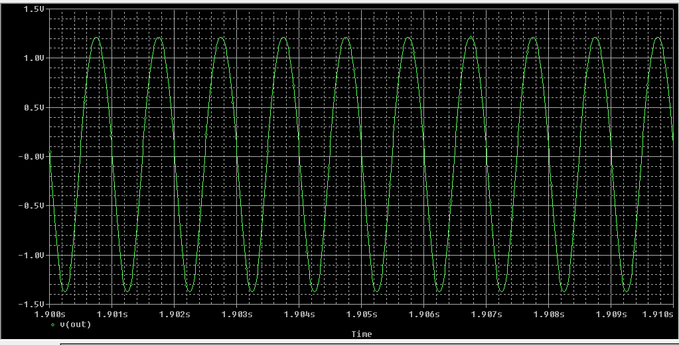The image size is (679, 345).
Task: Select the v(out) trace name label
Action: pos(76,324)
